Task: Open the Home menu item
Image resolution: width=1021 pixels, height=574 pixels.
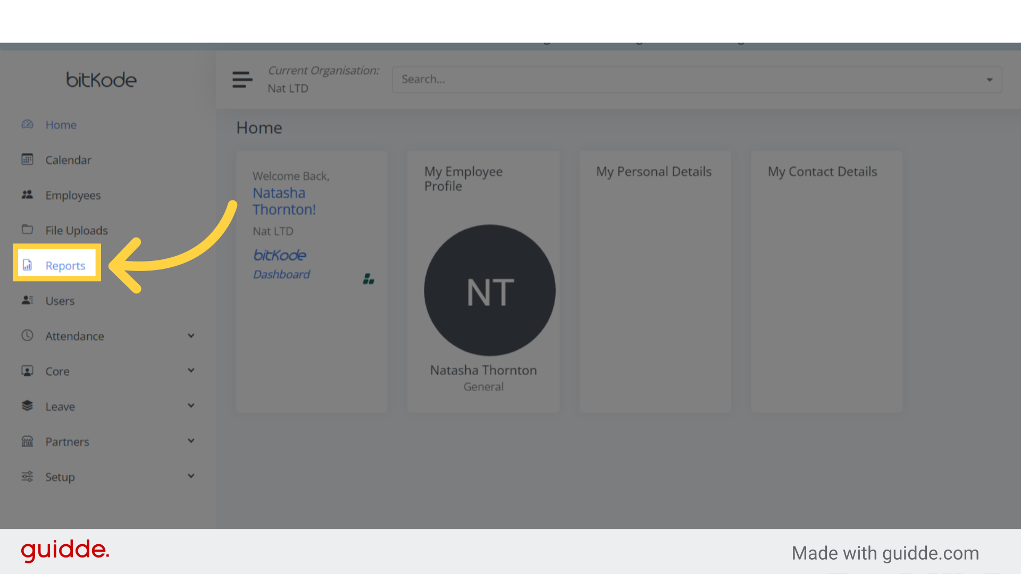Action: coord(61,125)
